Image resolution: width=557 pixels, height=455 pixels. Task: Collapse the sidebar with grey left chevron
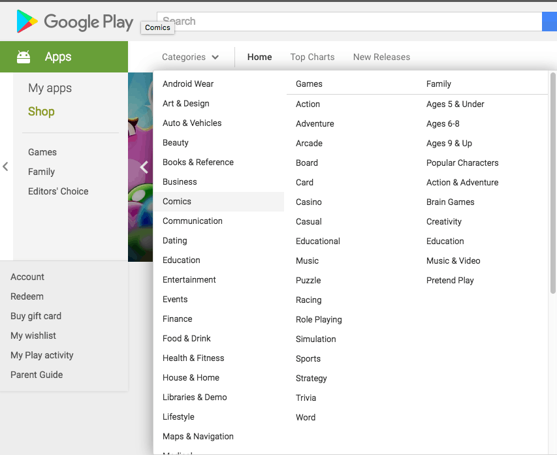click(5, 166)
